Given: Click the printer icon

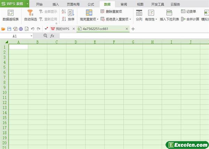Looking at the screenshot, I should [21, 29].
